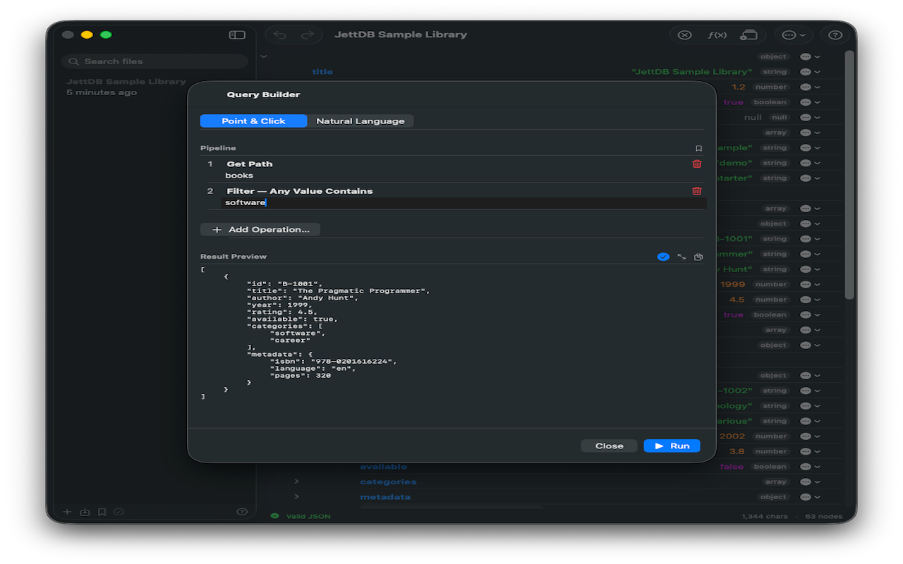Toggle the blue checkmark in Result Preview
Viewport: 903px width, 564px height.
pos(663,257)
